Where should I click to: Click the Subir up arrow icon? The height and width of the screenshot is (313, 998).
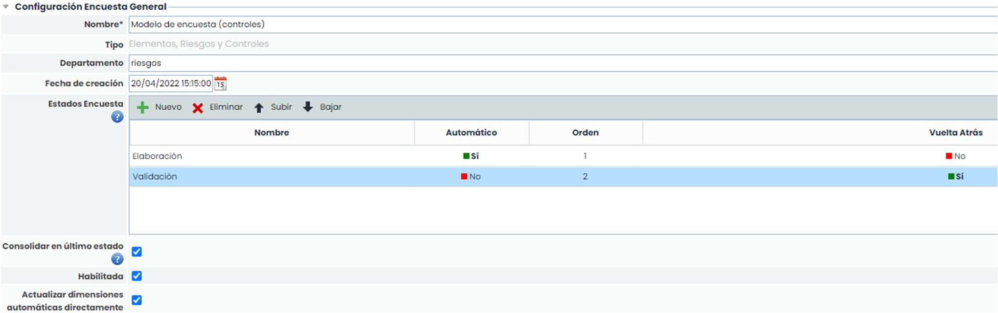pos(259,107)
